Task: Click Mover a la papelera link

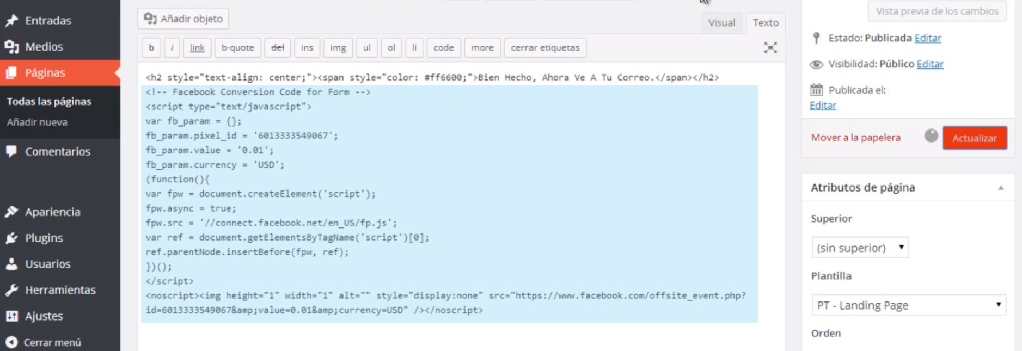Action: click(x=856, y=138)
